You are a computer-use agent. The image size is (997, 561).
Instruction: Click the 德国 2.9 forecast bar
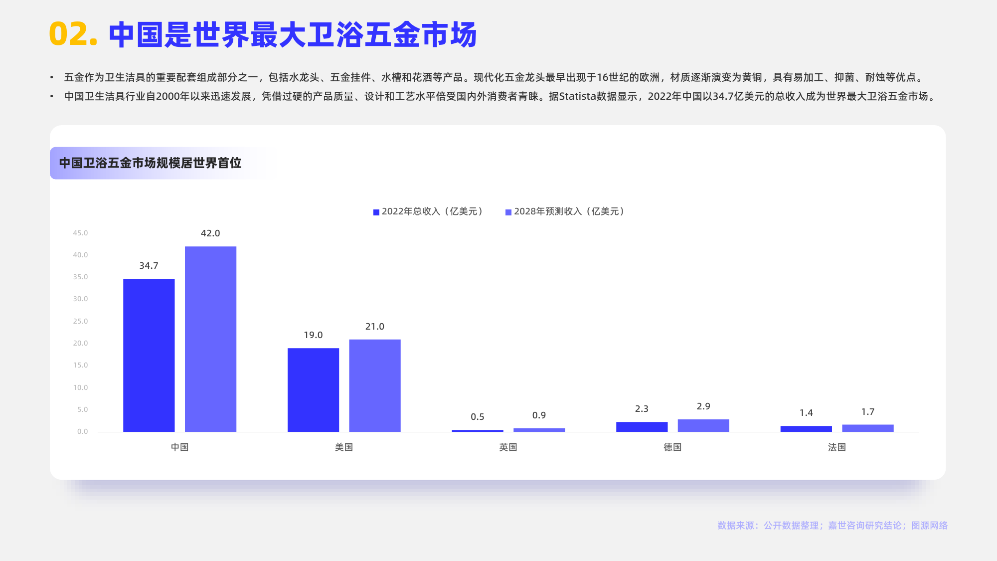pos(703,425)
